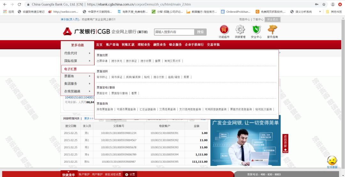Click the 下载中心 link
This screenshot has height=177, width=345.
258,19
